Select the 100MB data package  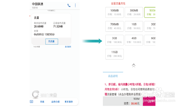115,12
